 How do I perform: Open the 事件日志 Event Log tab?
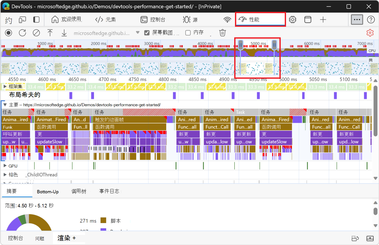coord(109,191)
